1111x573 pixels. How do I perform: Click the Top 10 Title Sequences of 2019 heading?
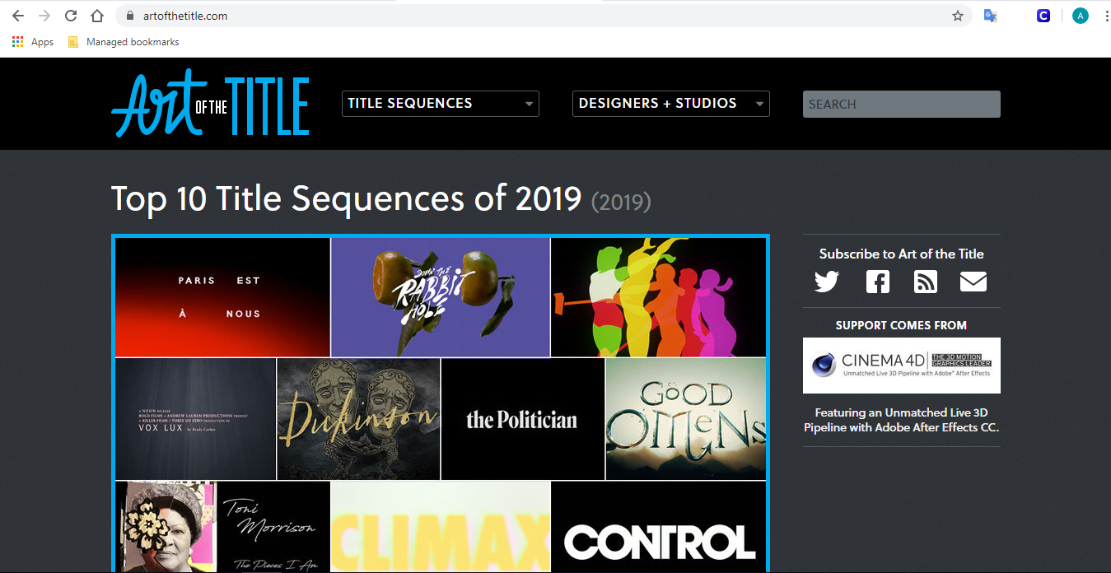380,199
